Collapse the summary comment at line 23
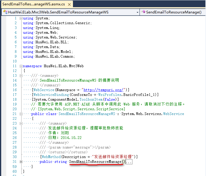The image size is (206, 176). click(21, 123)
